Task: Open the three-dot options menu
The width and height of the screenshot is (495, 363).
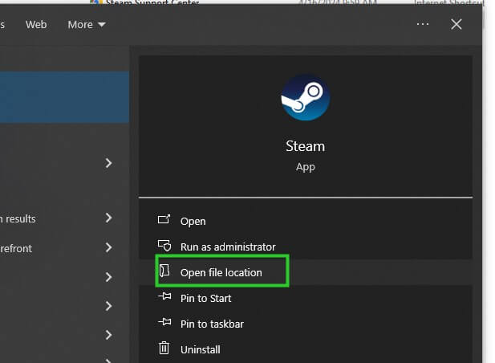Action: 423,24
